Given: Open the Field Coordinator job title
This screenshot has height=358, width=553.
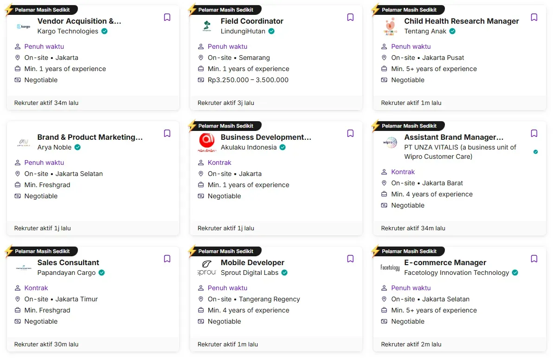Looking at the screenshot, I should (252, 21).
